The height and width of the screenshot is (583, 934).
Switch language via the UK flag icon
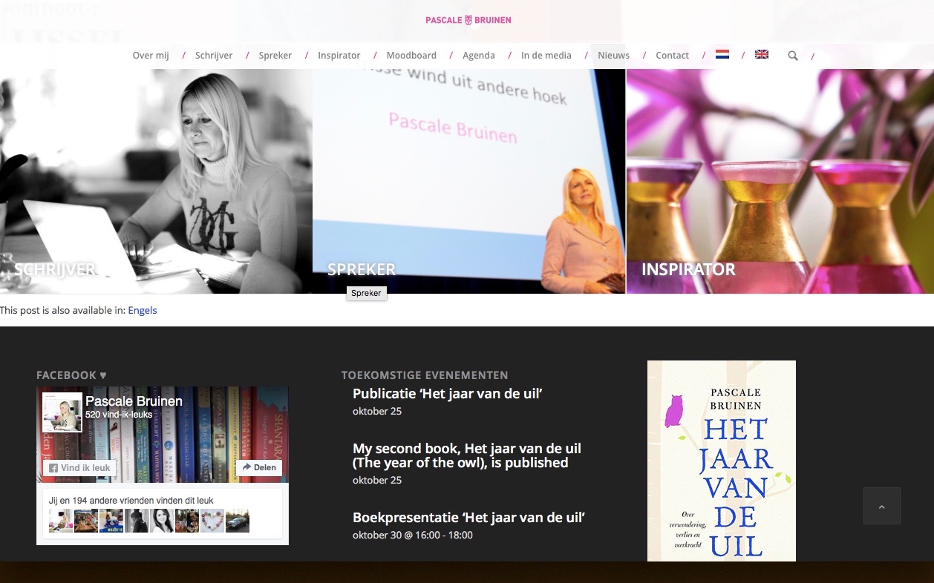(761, 54)
